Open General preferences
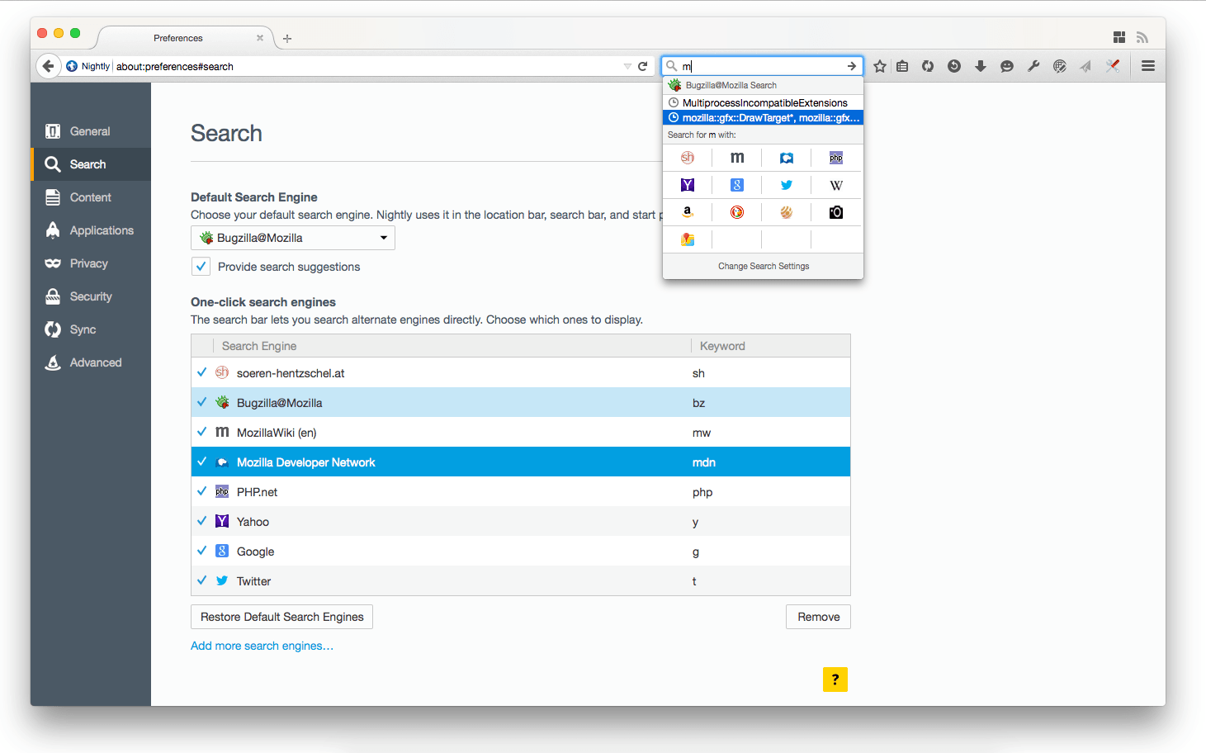Screen dimensions: 1206x753 tap(91, 131)
